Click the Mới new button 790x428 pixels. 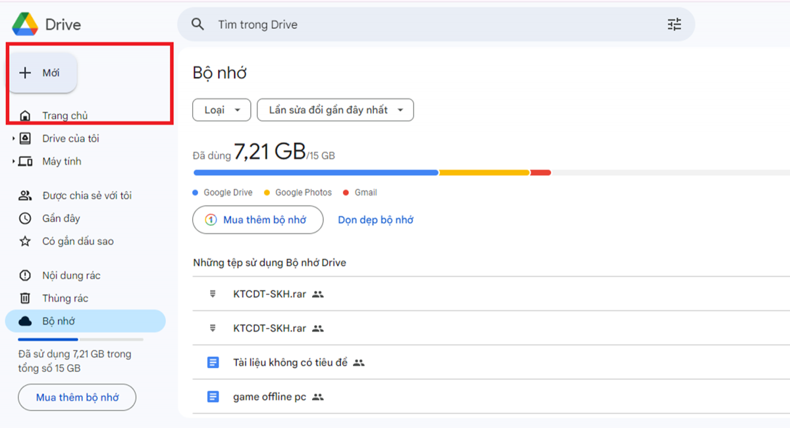(x=42, y=72)
